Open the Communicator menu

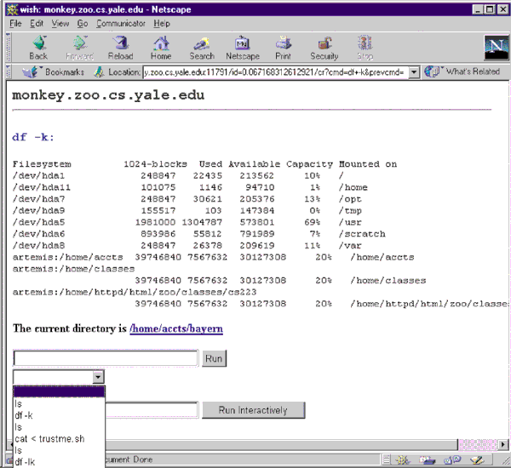(120, 24)
